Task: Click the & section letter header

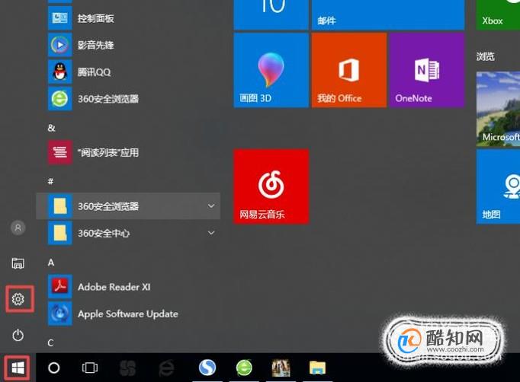Action: point(51,128)
